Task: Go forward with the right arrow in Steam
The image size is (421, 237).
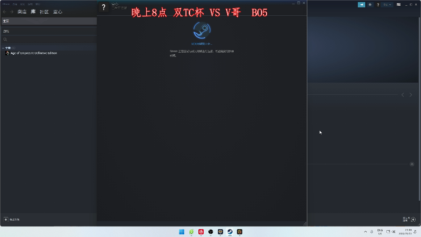Action: pyautogui.click(x=12, y=12)
